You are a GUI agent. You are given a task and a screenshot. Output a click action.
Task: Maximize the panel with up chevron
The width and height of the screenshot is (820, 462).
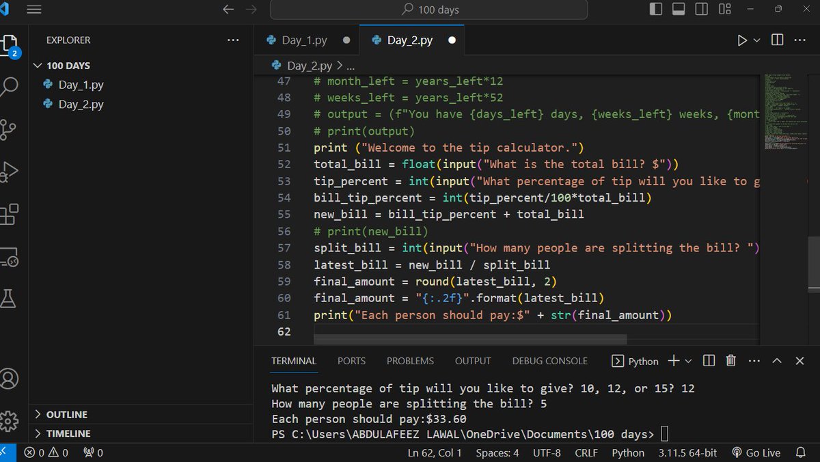point(777,361)
